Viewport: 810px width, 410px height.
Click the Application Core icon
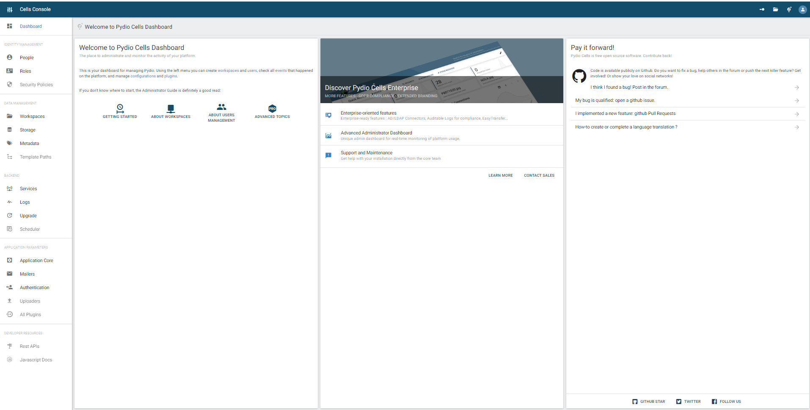tap(9, 260)
